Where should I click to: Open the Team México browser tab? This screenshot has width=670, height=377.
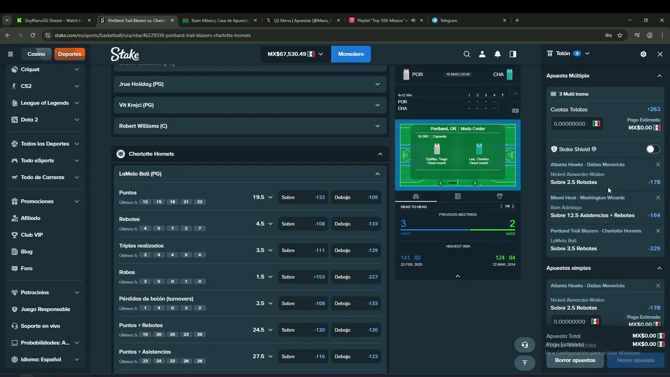220,20
